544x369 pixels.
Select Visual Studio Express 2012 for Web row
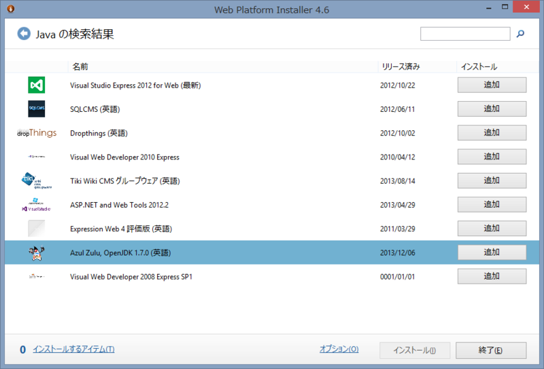point(272,85)
